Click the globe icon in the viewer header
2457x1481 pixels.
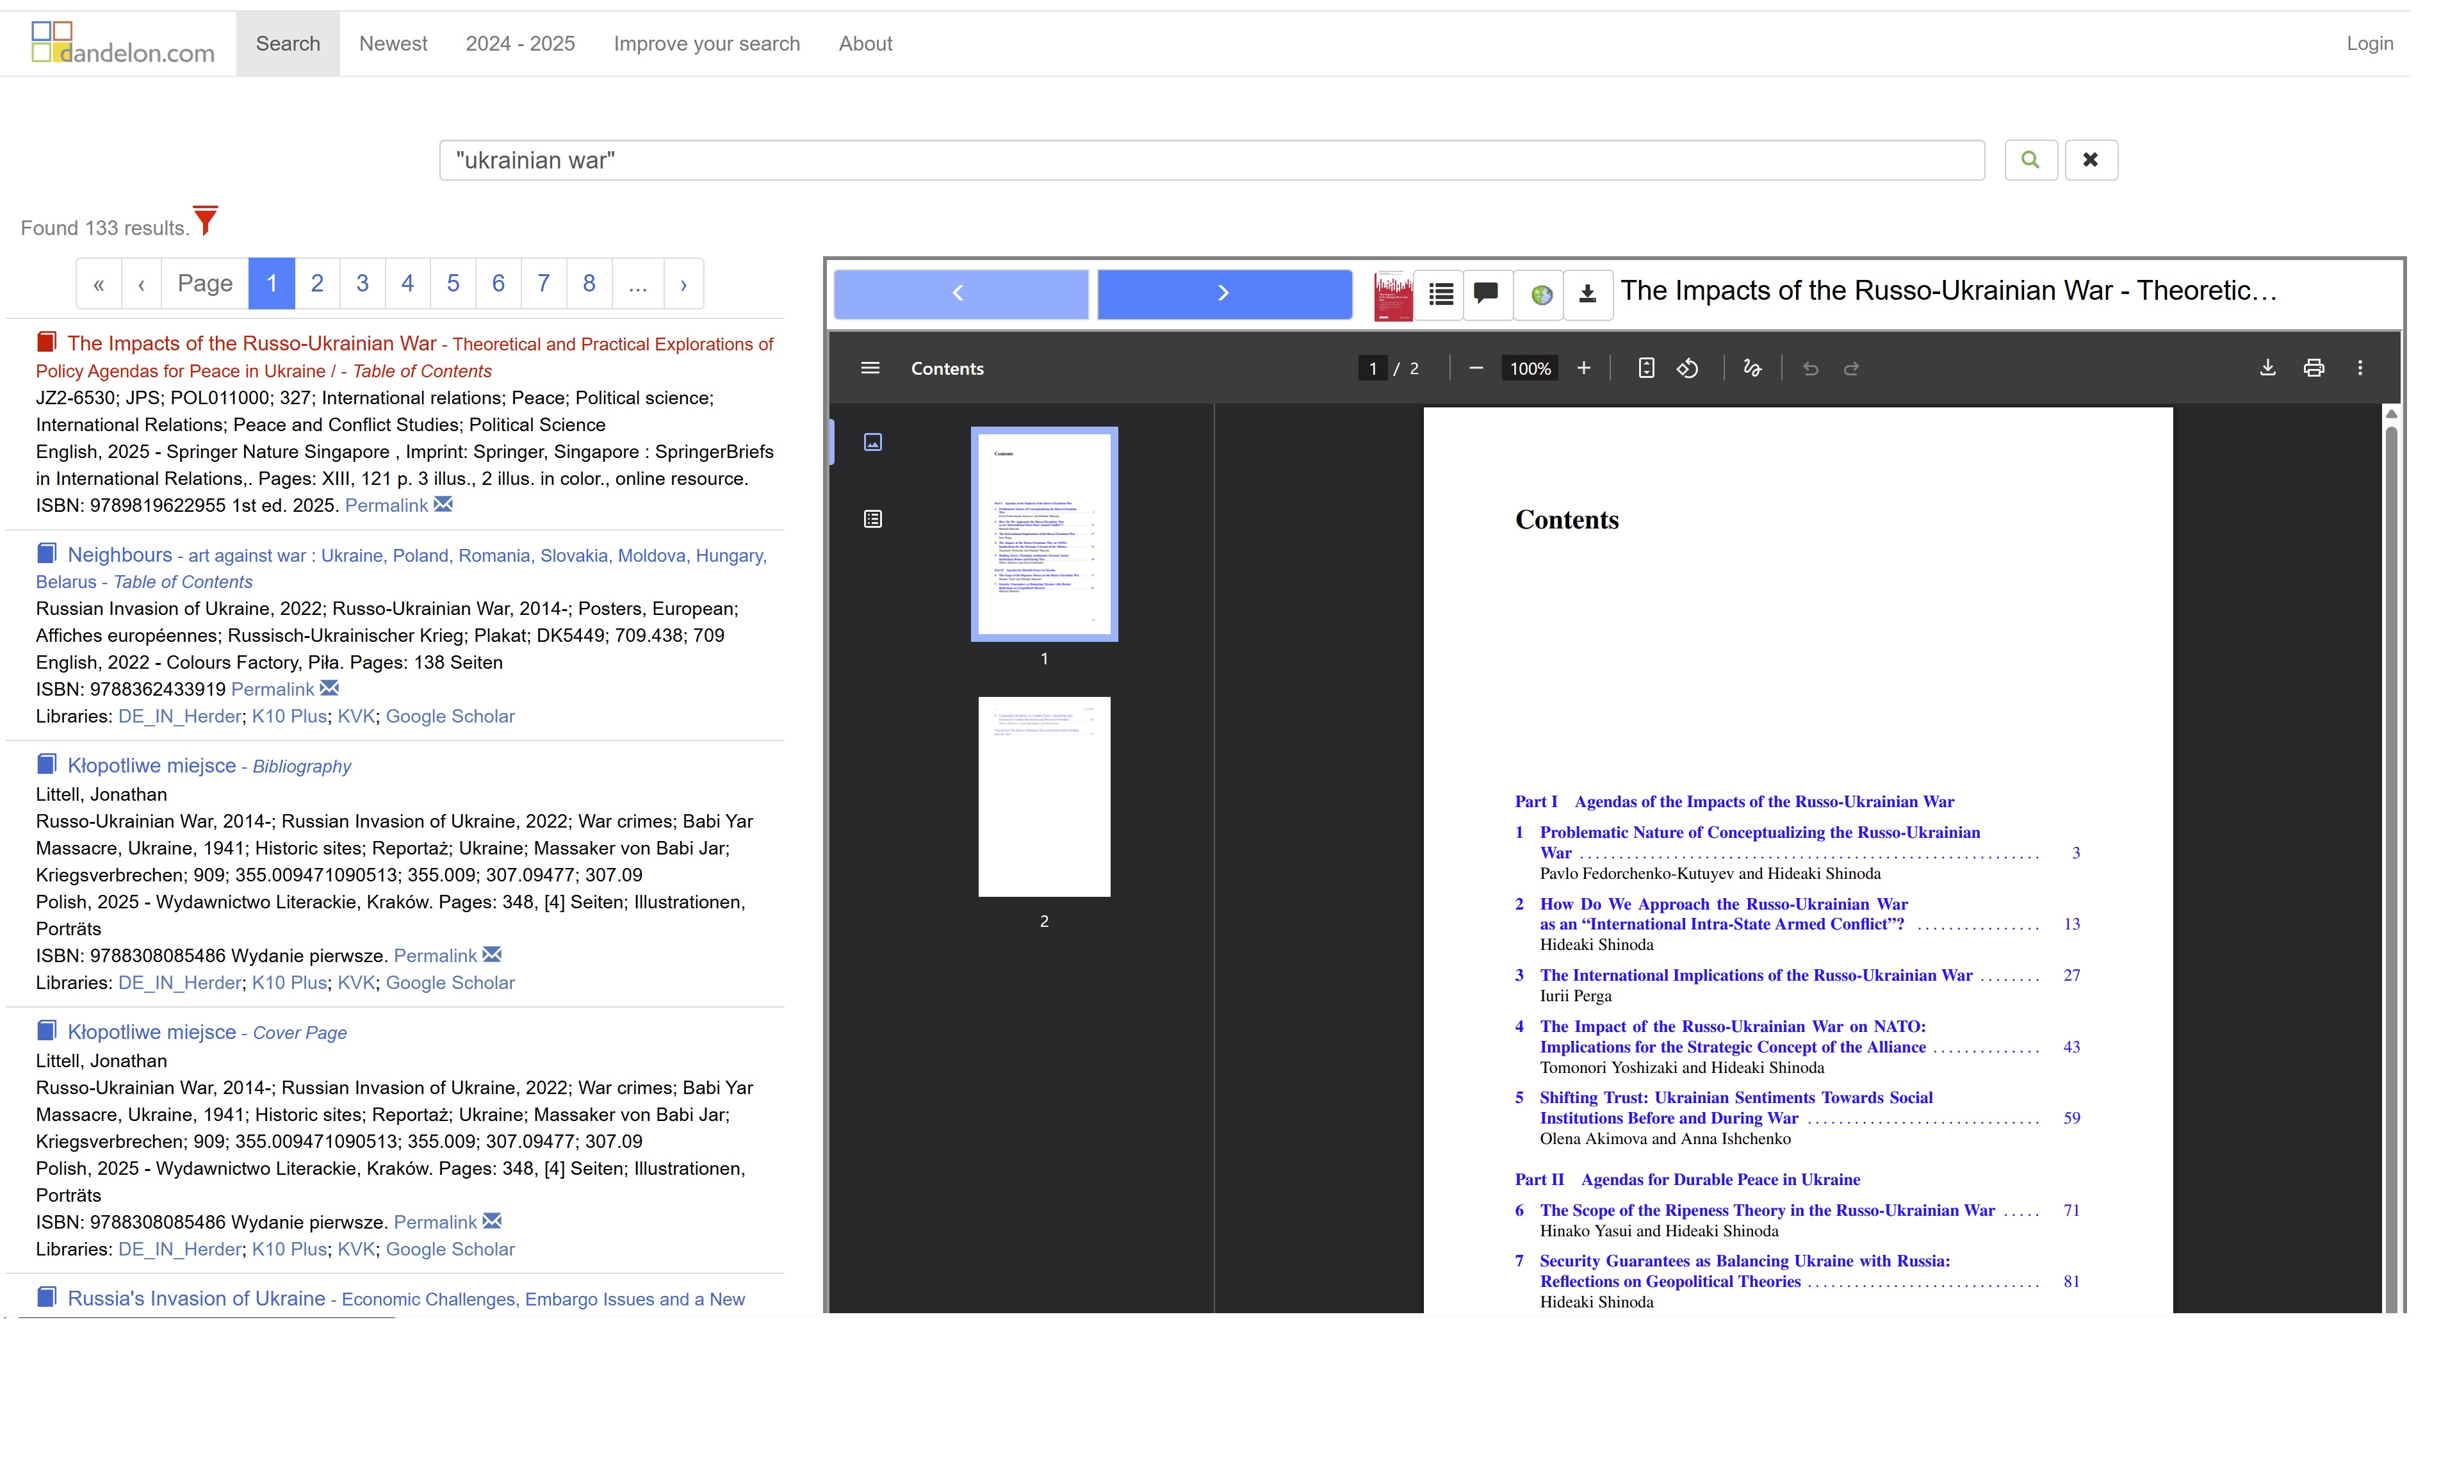pos(1540,294)
